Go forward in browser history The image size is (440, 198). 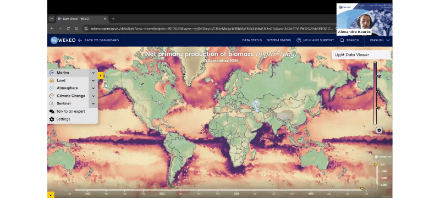[x=60, y=29]
